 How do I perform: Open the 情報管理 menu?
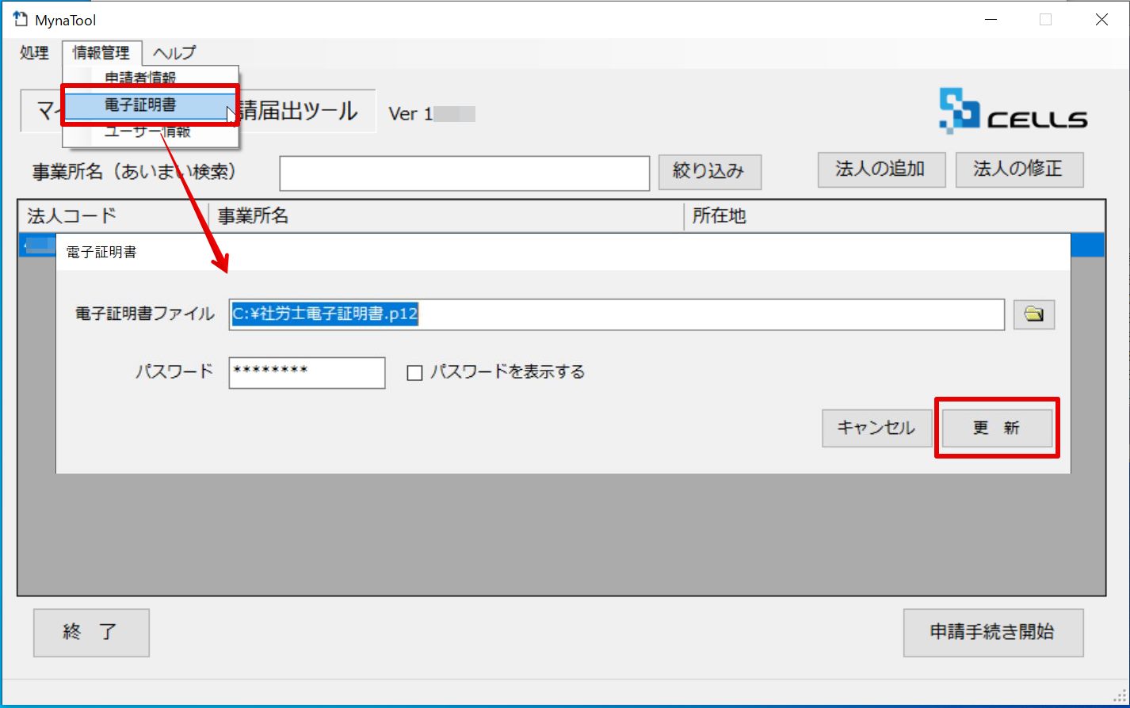[x=101, y=53]
